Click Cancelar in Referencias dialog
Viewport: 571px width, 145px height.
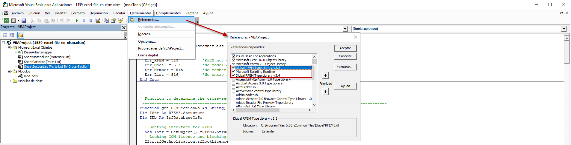click(345, 56)
